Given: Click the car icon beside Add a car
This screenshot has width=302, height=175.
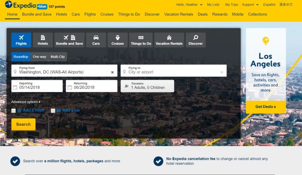Looking at the screenshot, I should pyautogui.click(x=59, y=110).
